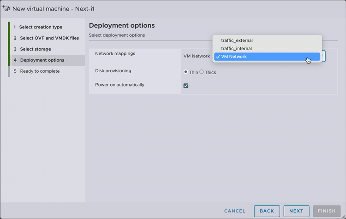This screenshot has width=346, height=219.
Task: Go to step 1 Select creation type
Action: click(41, 27)
